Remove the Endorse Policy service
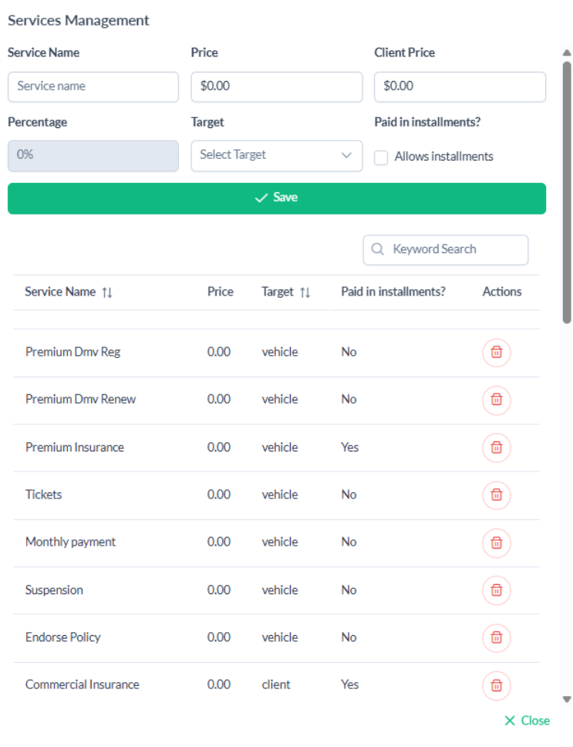Image resolution: width=573 pixels, height=747 pixels. pos(497,637)
